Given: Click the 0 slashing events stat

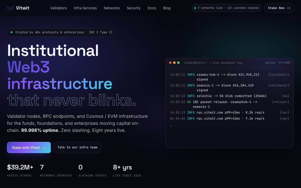Looking at the screenshot, I should pyautogui.click(x=93, y=170).
